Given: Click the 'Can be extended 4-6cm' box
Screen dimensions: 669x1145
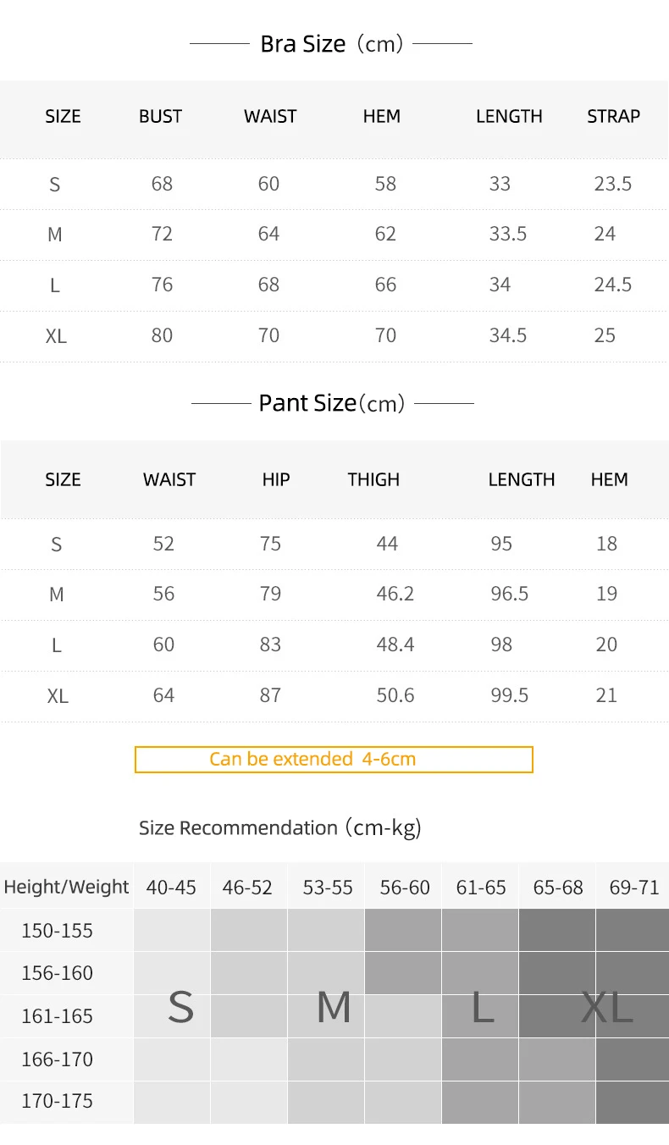Looking at the screenshot, I should 334,759.
